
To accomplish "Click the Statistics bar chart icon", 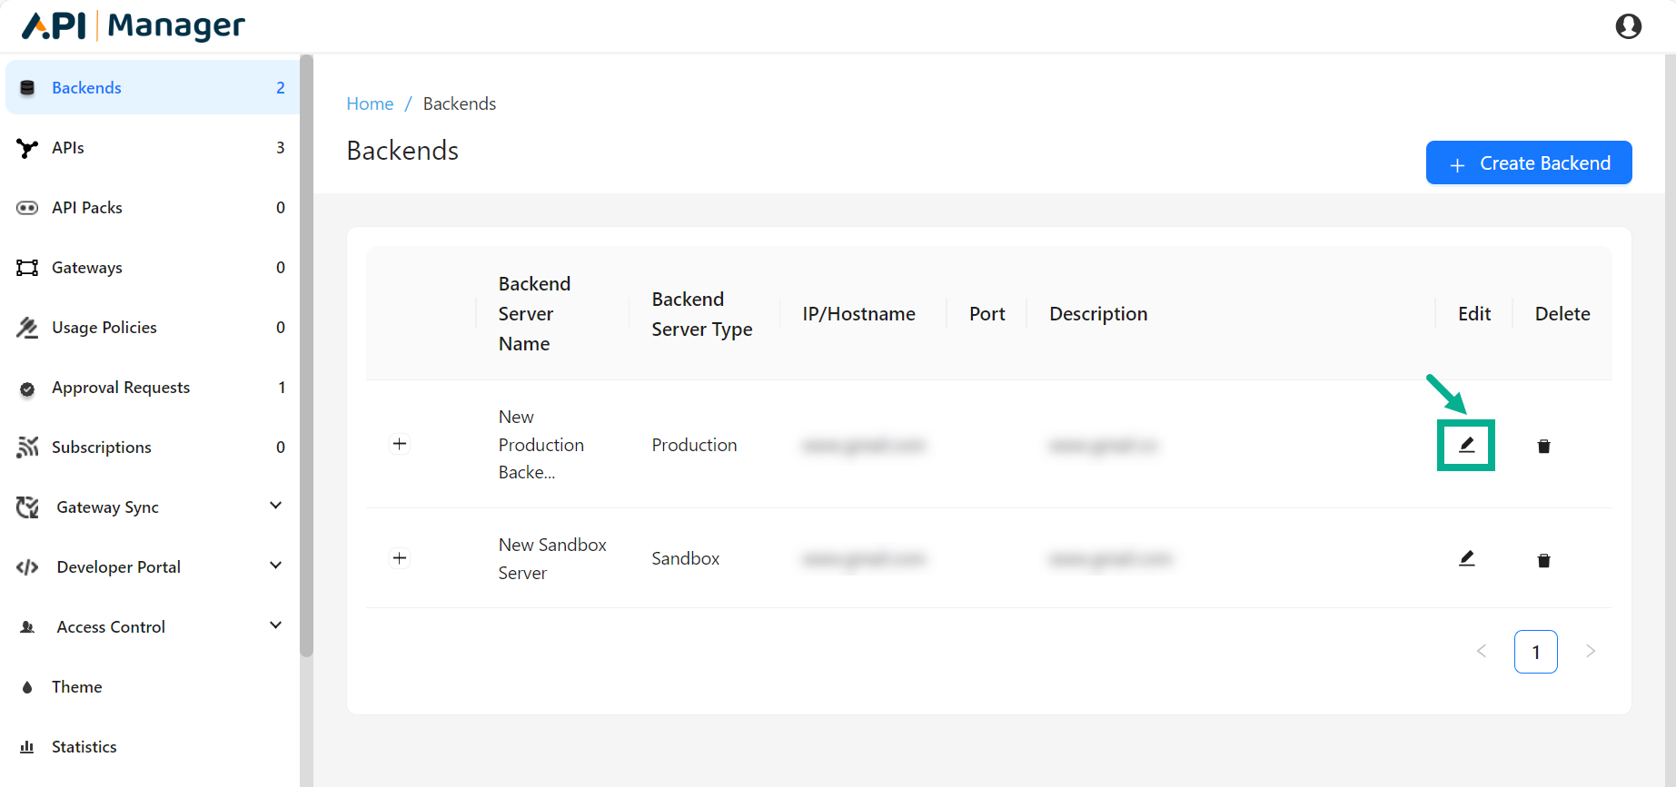I will (x=27, y=747).
